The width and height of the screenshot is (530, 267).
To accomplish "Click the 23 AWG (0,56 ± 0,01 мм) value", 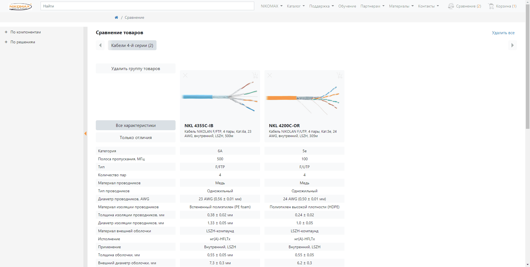I will point(220,199).
